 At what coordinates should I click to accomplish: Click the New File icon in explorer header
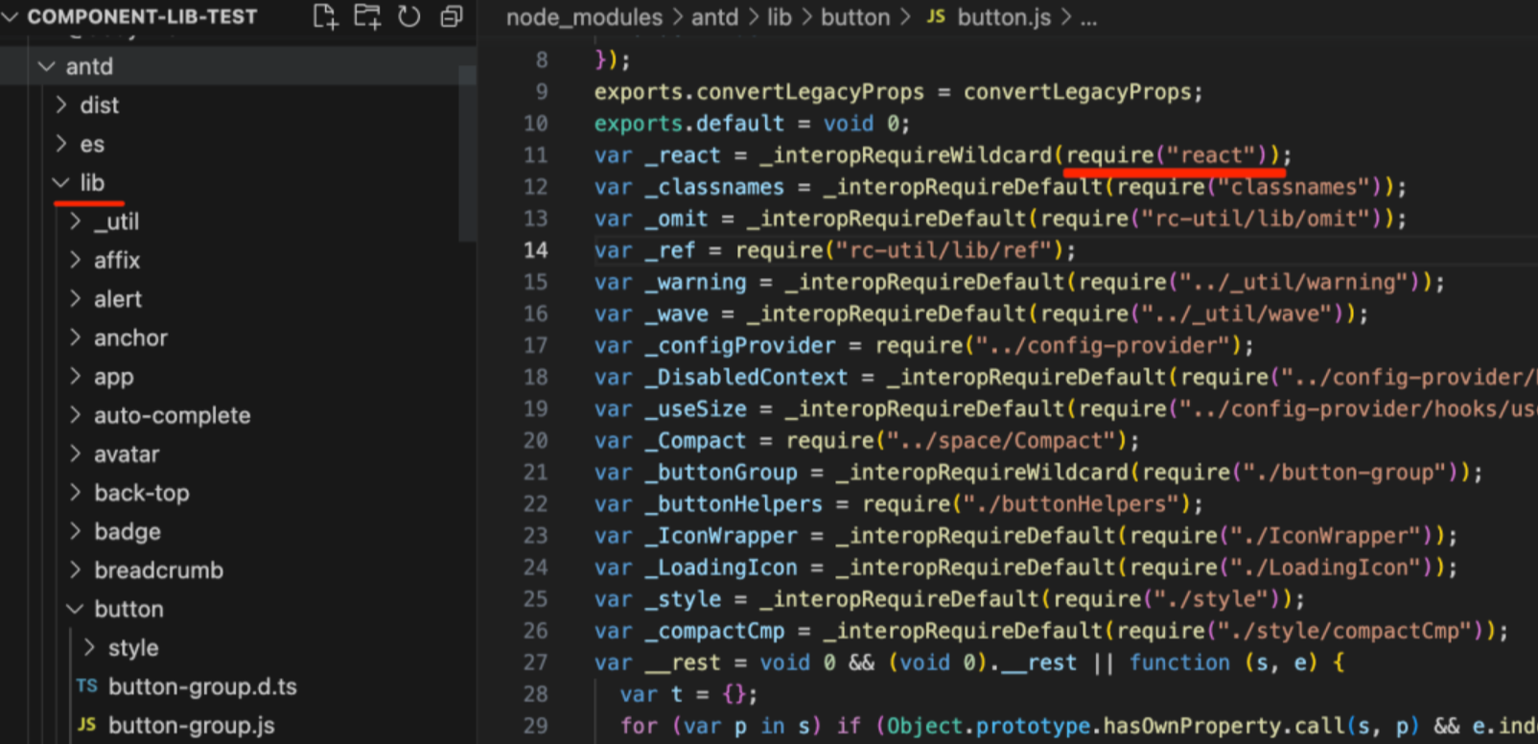[325, 16]
